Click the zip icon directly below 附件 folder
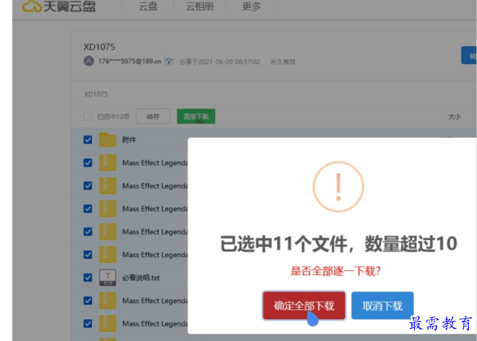The height and width of the screenshot is (341, 477). pyautogui.click(x=107, y=162)
